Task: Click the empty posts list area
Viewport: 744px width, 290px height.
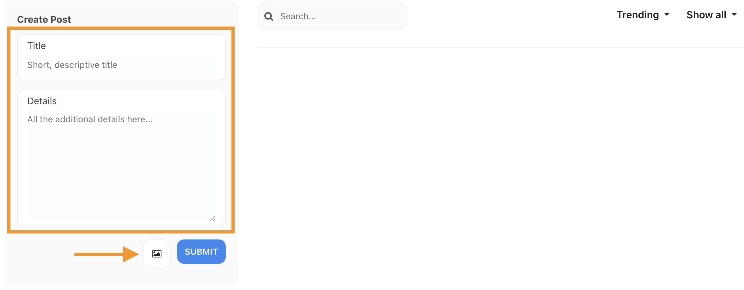Action: coord(501,167)
